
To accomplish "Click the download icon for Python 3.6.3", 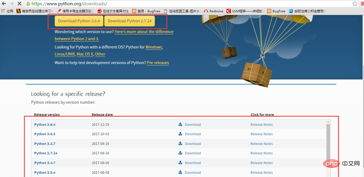I will tap(180, 134).
